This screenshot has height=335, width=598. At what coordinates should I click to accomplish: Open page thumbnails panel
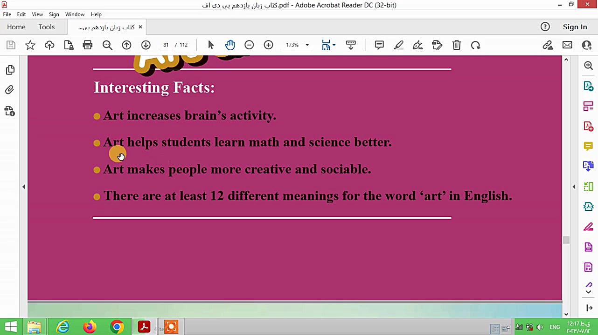coord(10,70)
